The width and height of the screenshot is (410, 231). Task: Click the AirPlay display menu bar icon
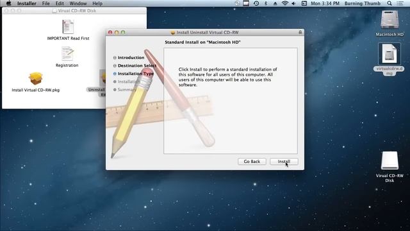246,3
